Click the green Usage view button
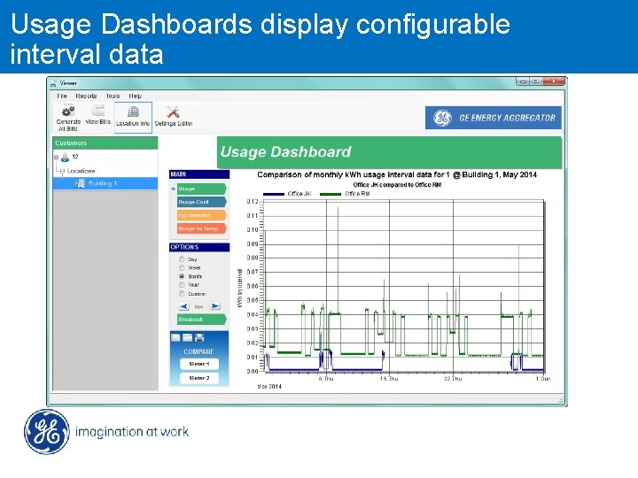The image size is (638, 478). click(202, 189)
